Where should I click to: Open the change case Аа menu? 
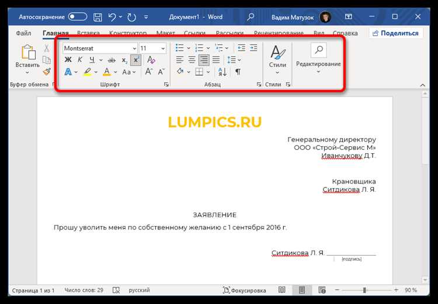129,72
